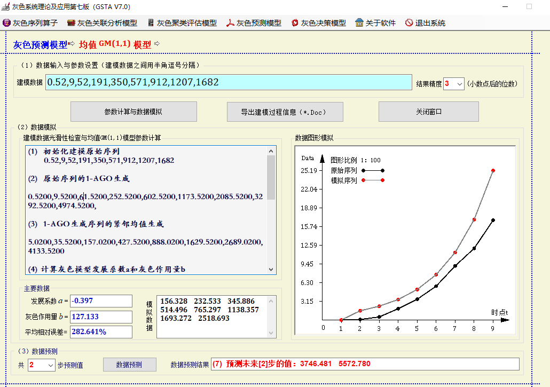The image size is (550, 387).
Task: Click the 灰色序列算子 menu icon
Action: tap(6, 23)
